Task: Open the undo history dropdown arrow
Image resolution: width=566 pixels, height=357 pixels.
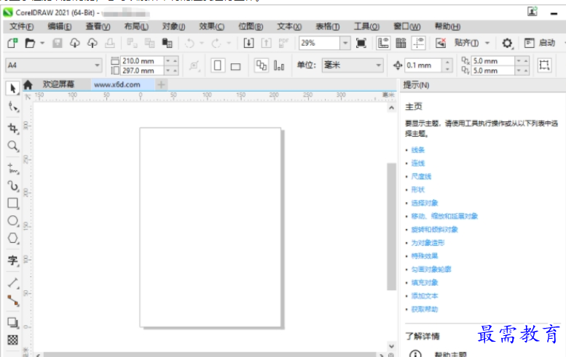Action: tap(202, 43)
